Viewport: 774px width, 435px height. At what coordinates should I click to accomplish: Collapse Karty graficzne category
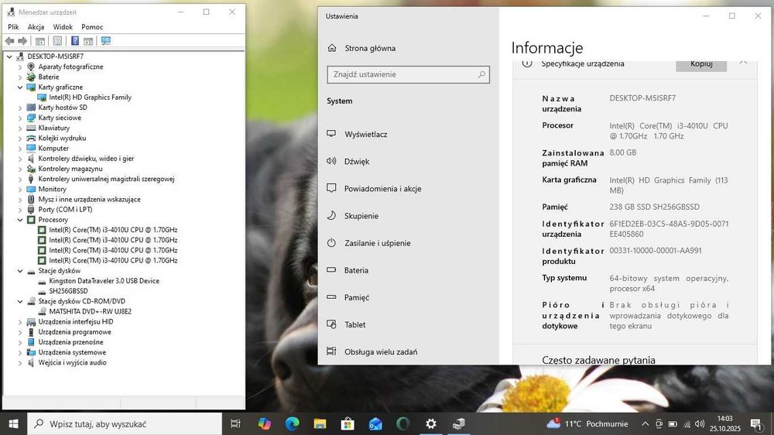coord(20,87)
